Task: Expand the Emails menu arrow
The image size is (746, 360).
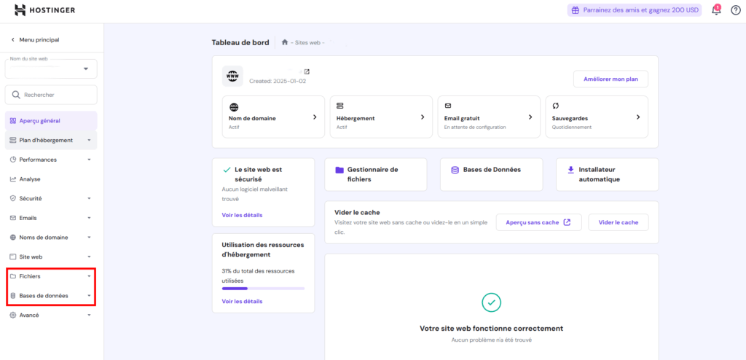Action: click(89, 218)
